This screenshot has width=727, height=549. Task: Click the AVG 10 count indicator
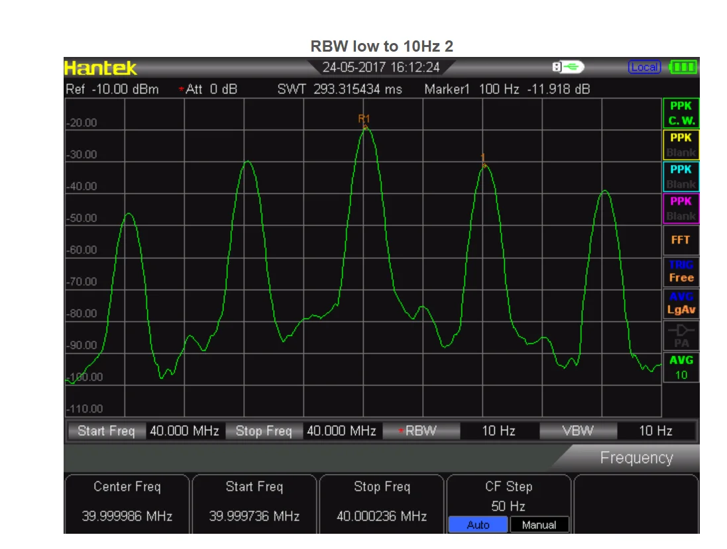pyautogui.click(x=681, y=368)
